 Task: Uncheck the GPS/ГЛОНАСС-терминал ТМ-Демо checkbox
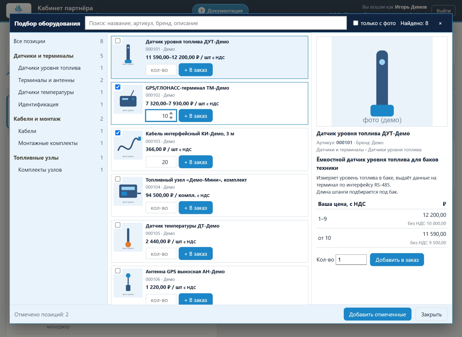coord(118,87)
